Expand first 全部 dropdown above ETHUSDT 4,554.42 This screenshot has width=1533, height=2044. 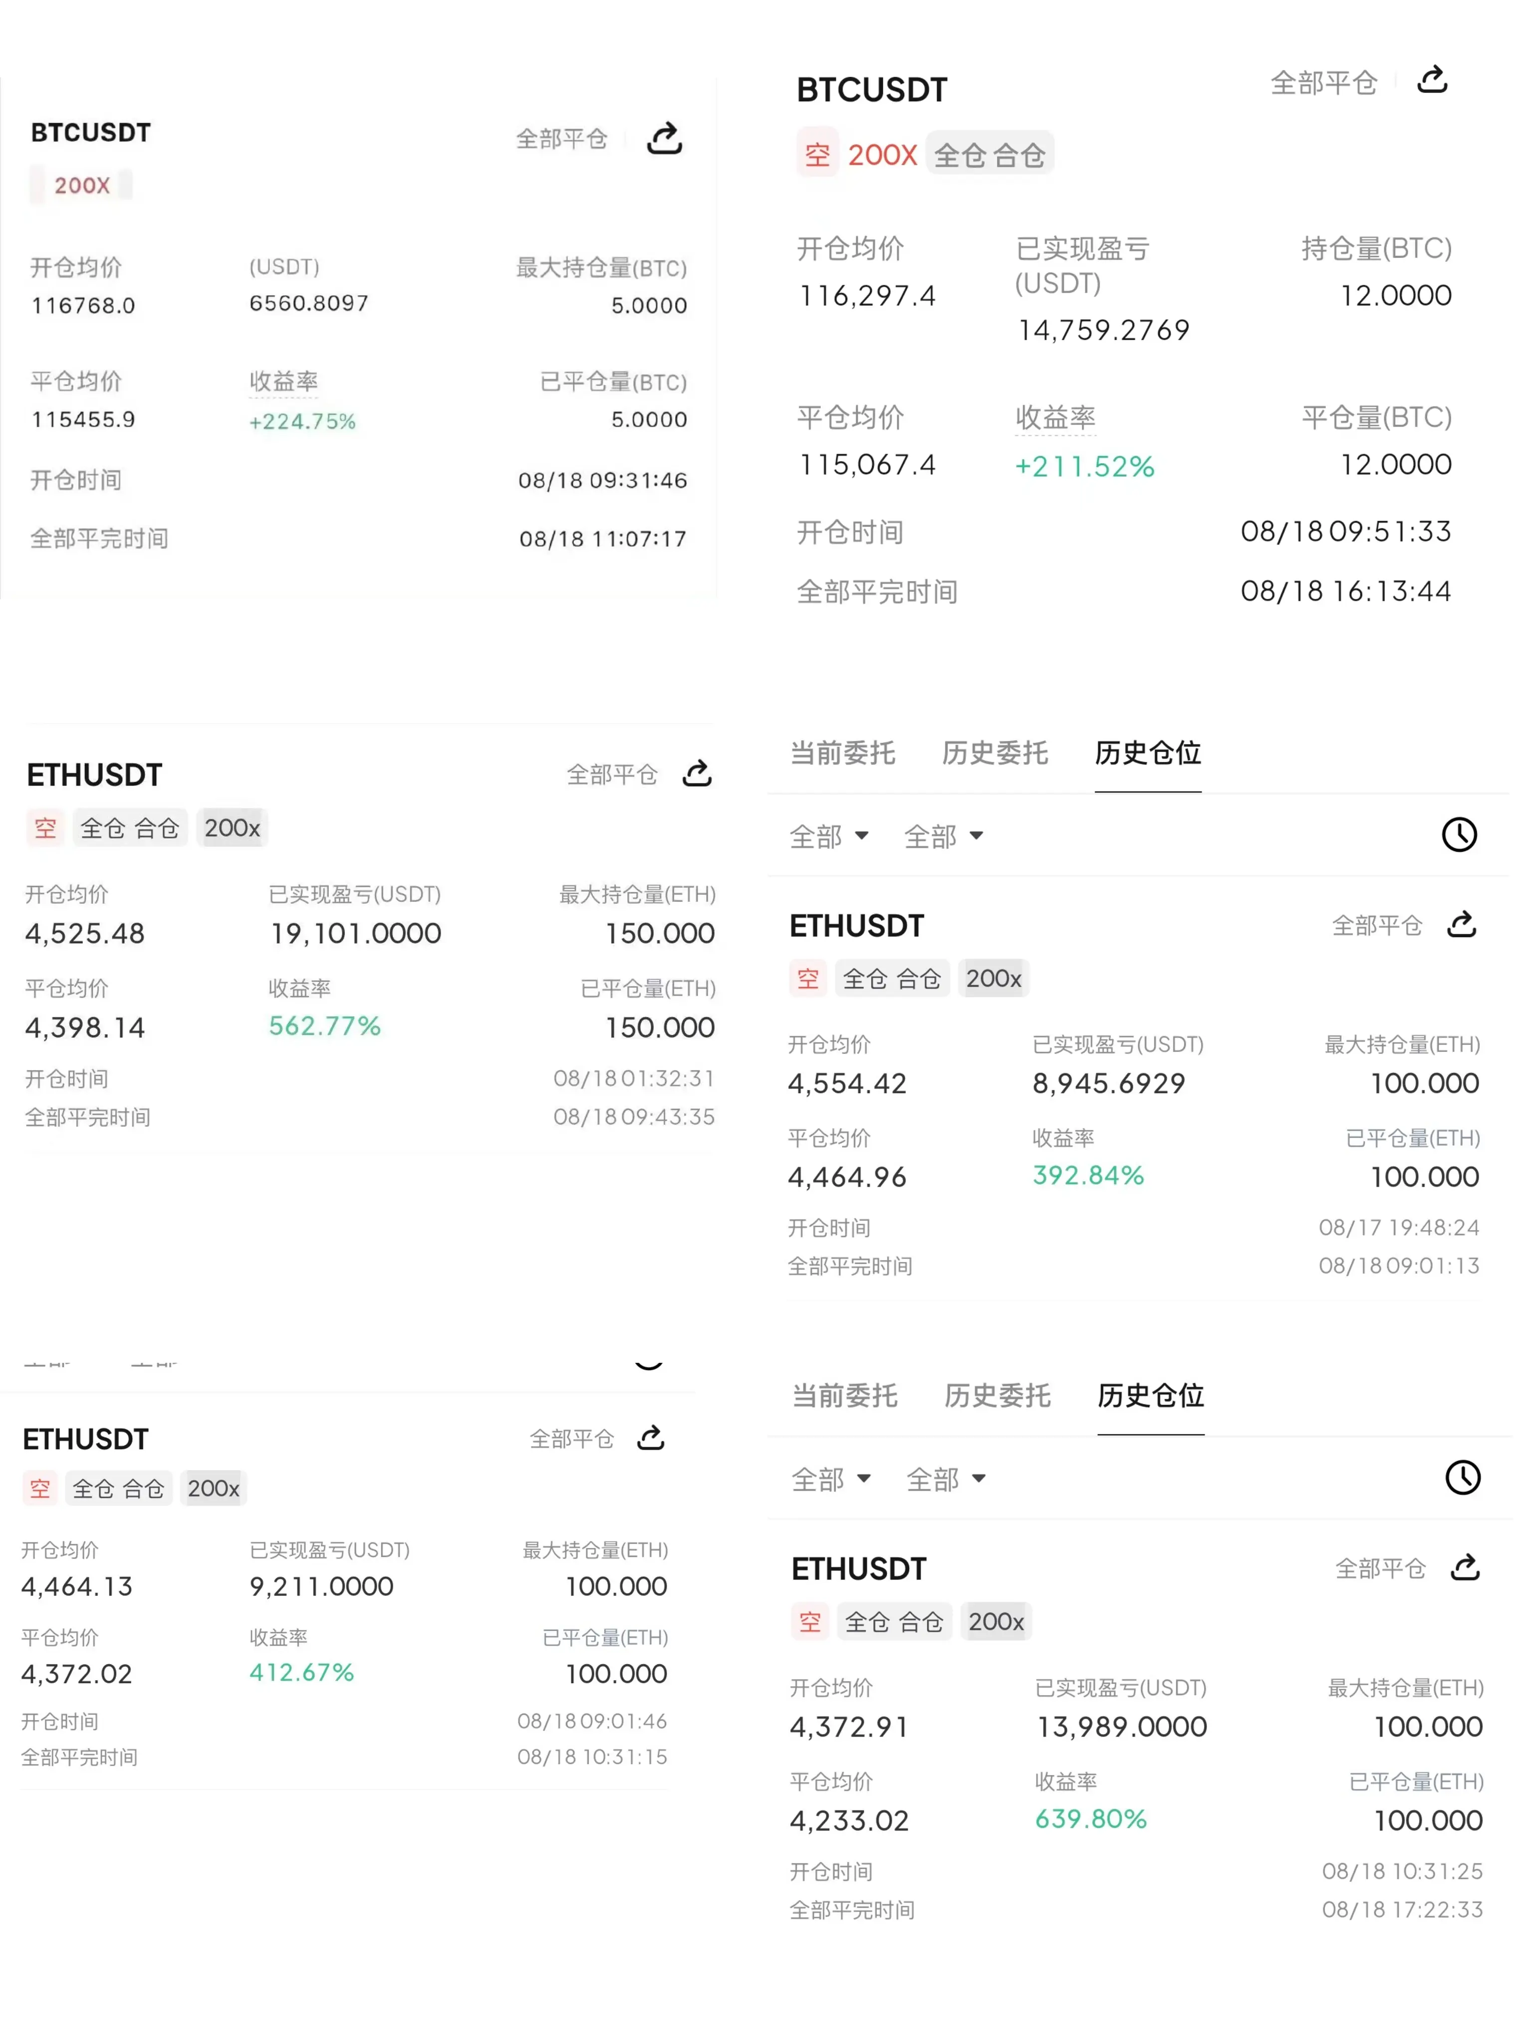click(828, 836)
